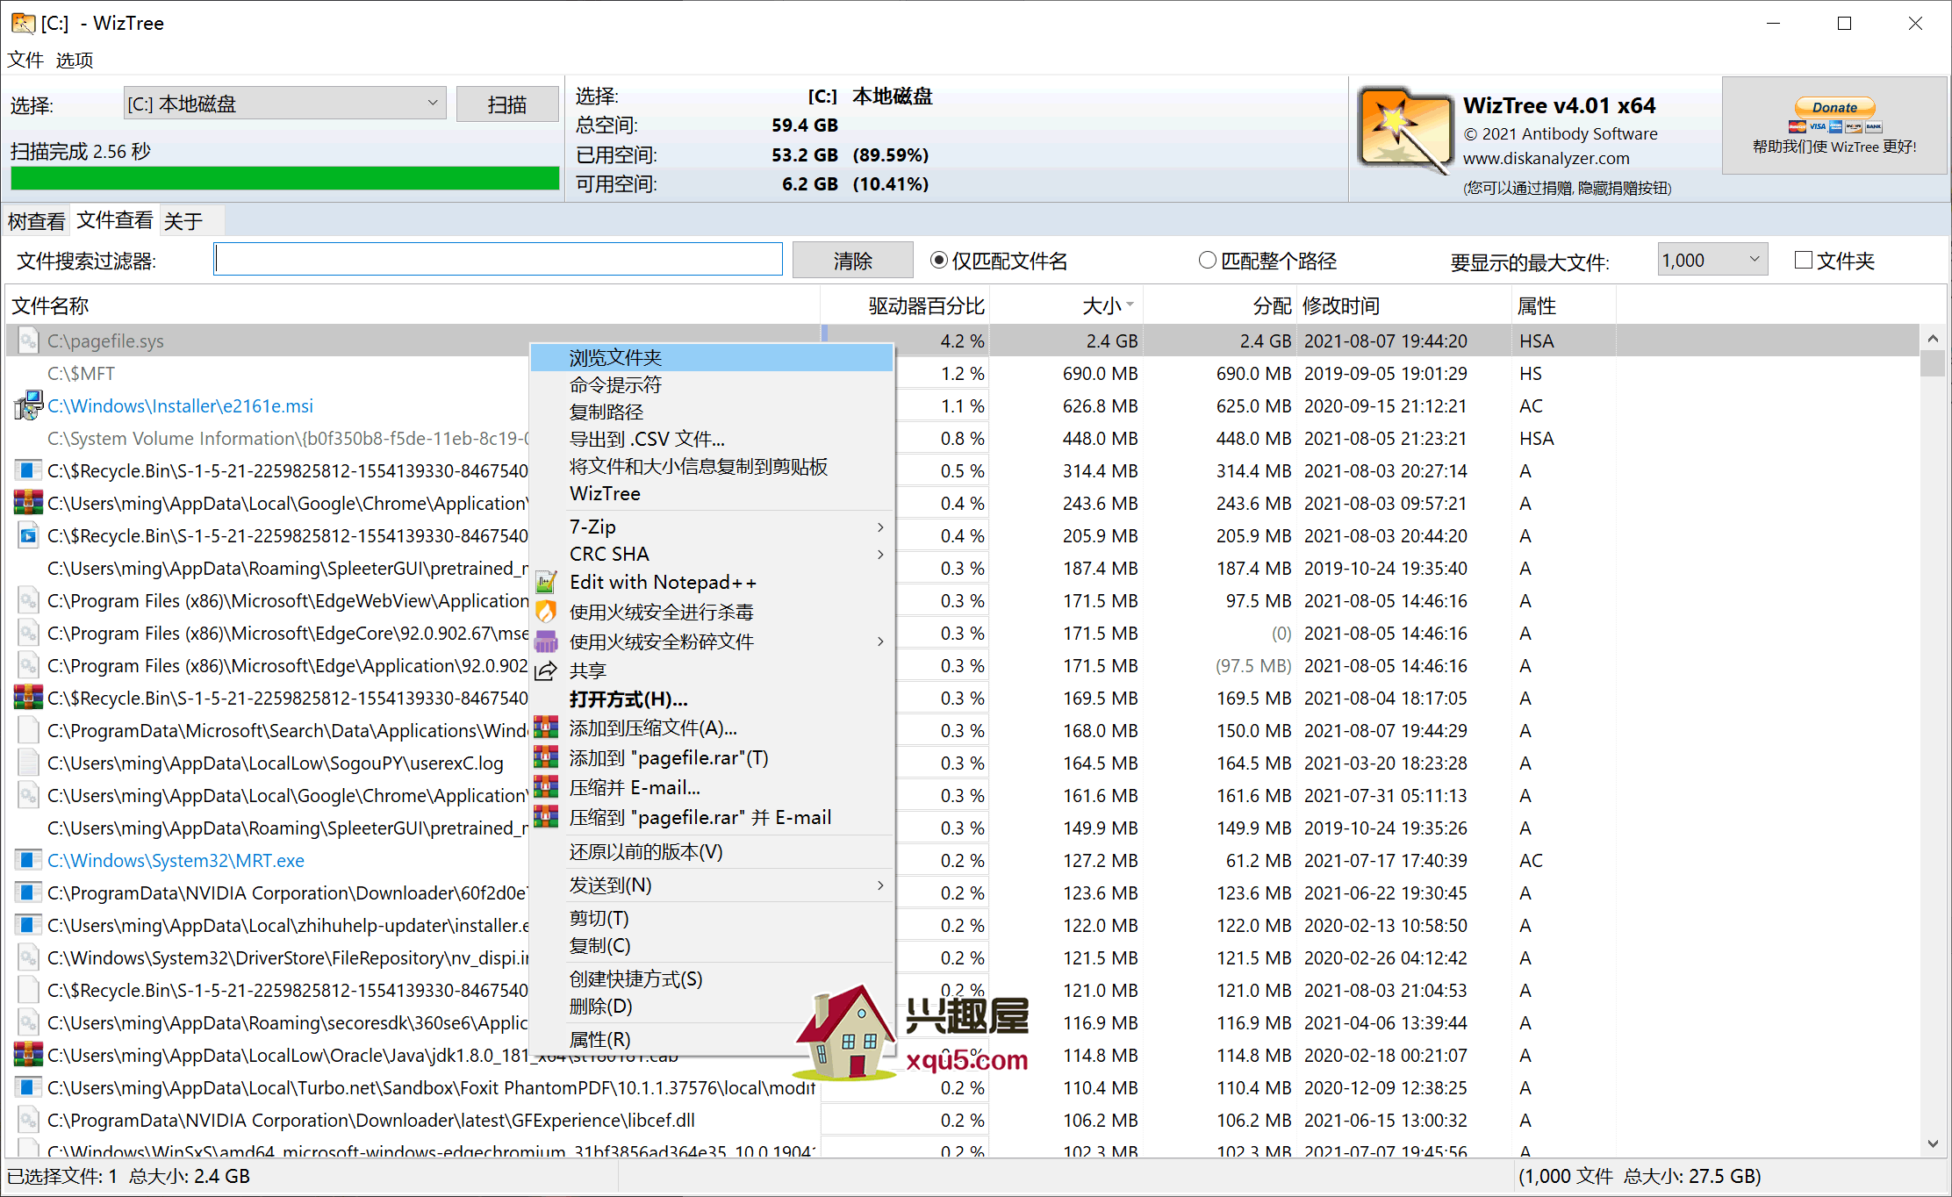The height and width of the screenshot is (1197, 1952).
Task: Choose 导出到 .CSV 文件... menu entry
Action: (713, 439)
